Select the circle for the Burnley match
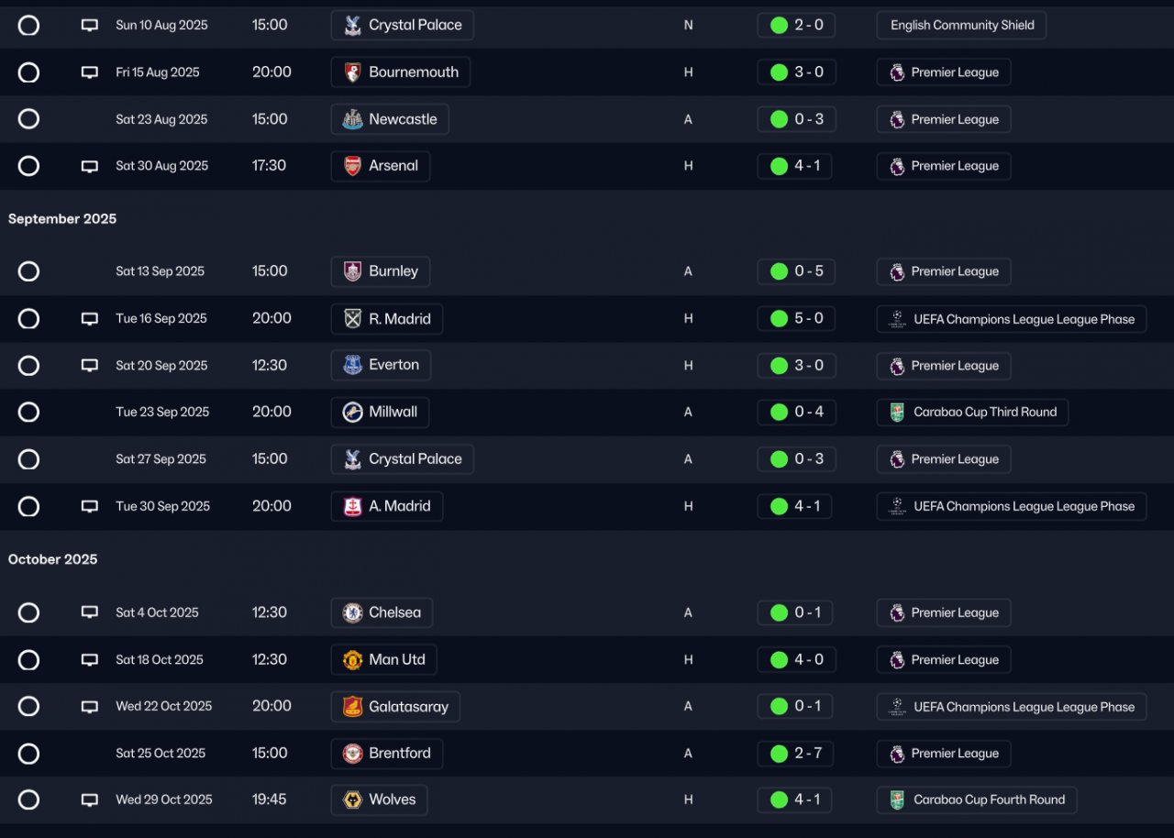 (28, 271)
